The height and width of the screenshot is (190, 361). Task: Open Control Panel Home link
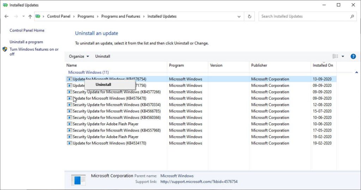coord(27,30)
